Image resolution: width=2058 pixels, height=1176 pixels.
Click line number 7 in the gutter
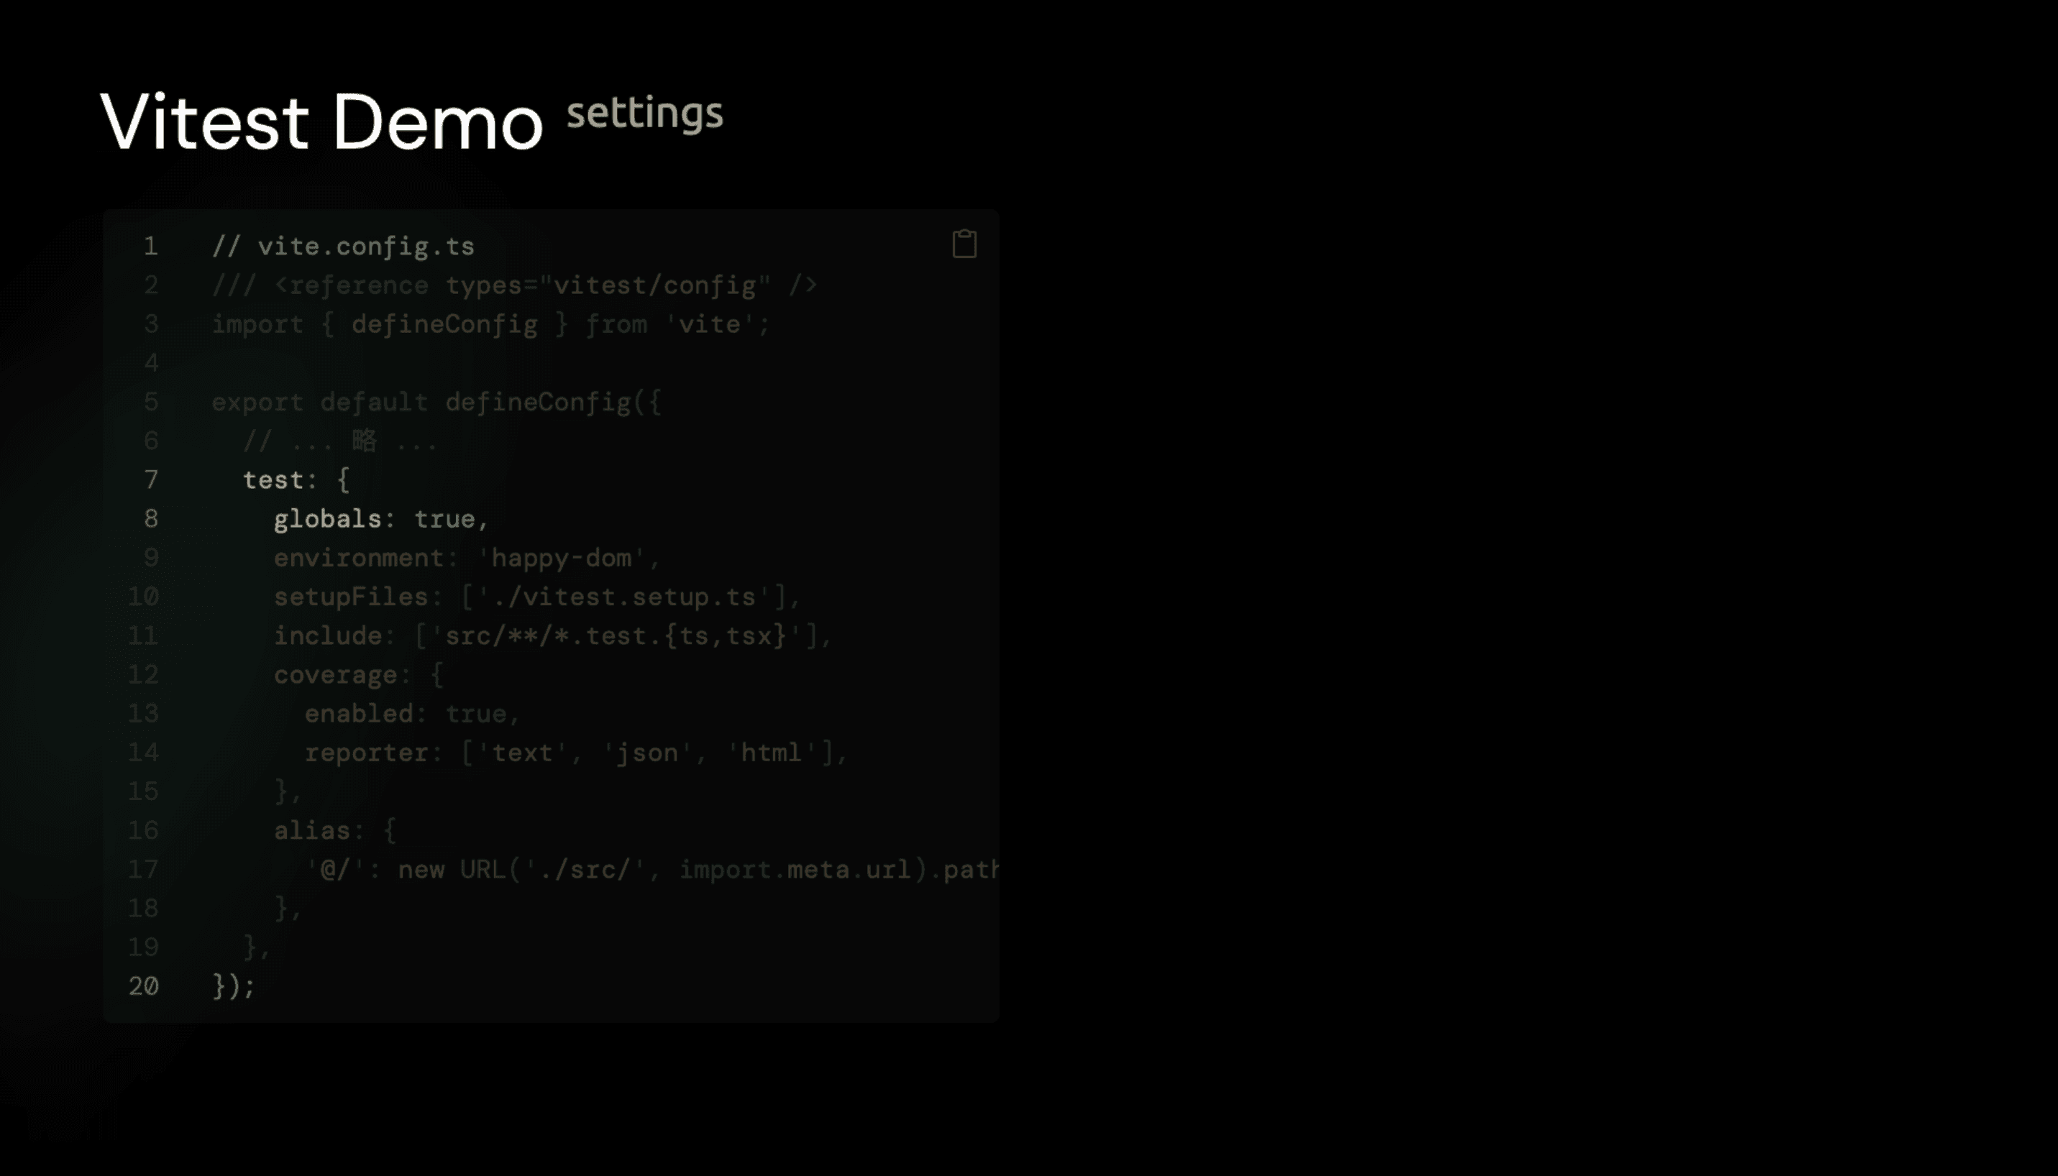(150, 479)
